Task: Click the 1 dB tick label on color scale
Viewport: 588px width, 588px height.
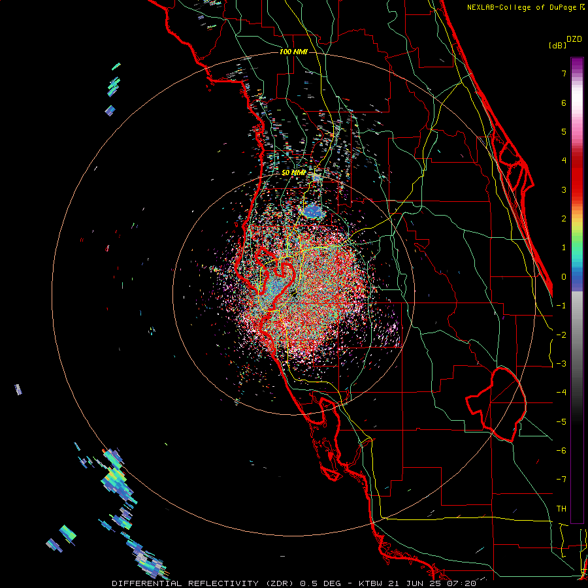Action: tap(564, 248)
